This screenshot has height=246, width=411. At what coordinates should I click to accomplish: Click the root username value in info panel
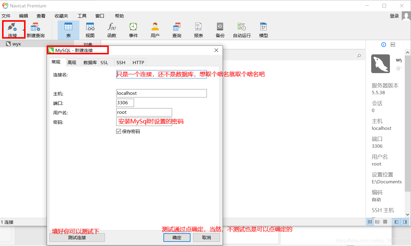[x=377, y=164]
